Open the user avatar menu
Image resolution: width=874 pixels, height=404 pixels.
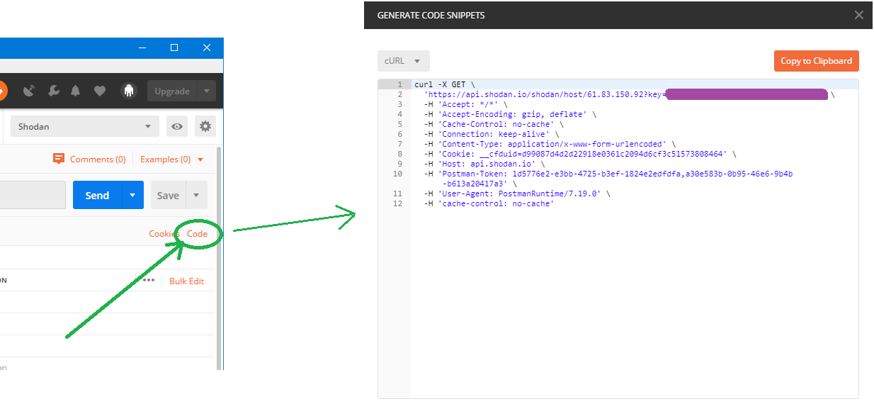128,91
